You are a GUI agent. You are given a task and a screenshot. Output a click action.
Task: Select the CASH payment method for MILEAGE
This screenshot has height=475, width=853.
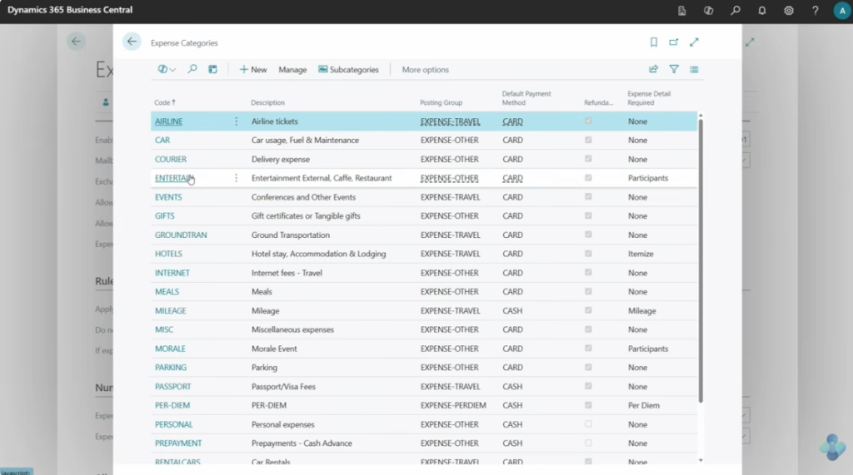click(x=512, y=311)
